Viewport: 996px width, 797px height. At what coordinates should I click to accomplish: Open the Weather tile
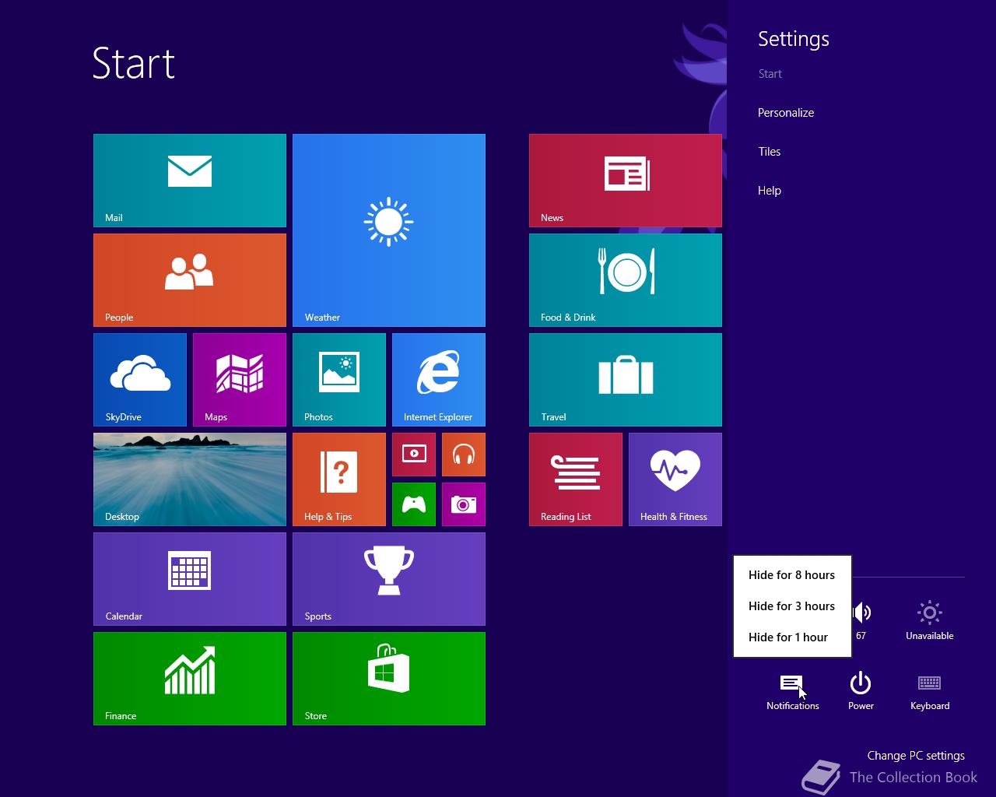(x=389, y=230)
